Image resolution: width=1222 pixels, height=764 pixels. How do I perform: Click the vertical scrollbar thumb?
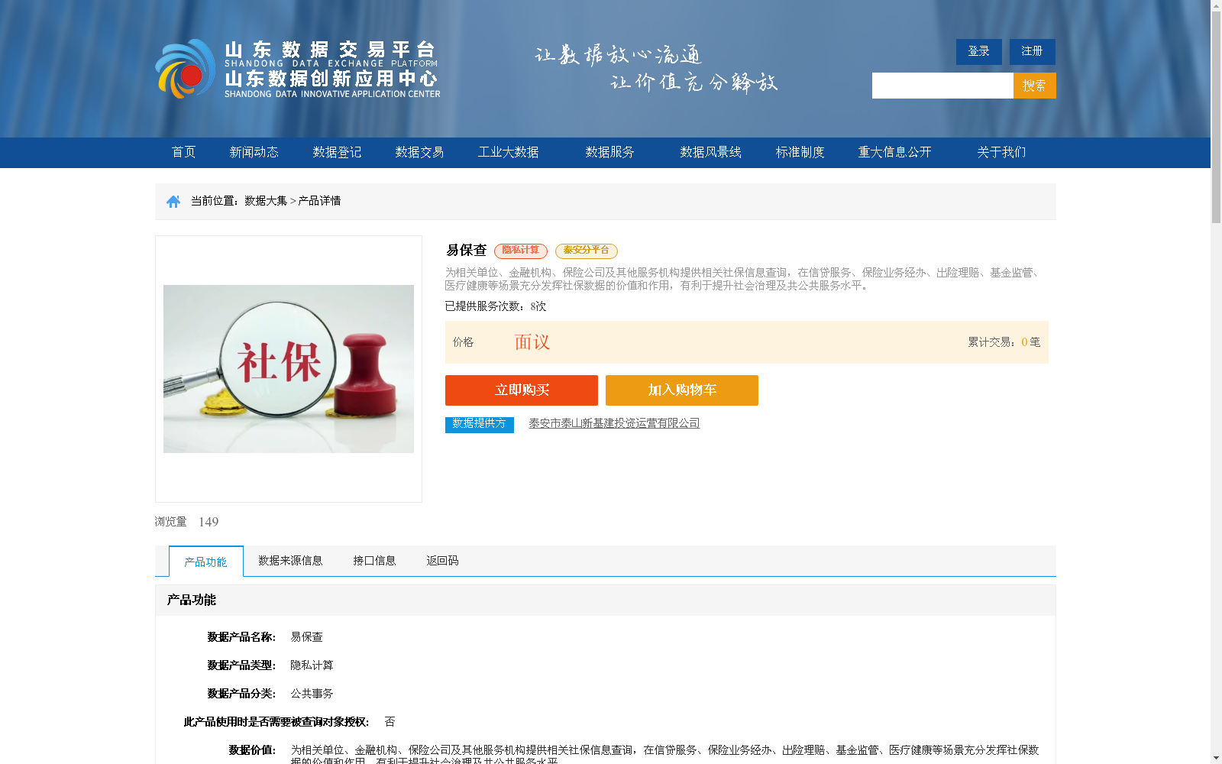(1216, 117)
